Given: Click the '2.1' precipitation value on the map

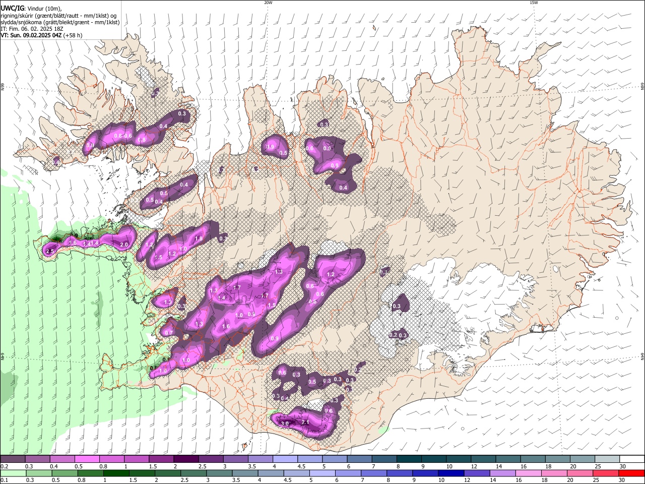Looking at the screenshot, I should (305, 422).
